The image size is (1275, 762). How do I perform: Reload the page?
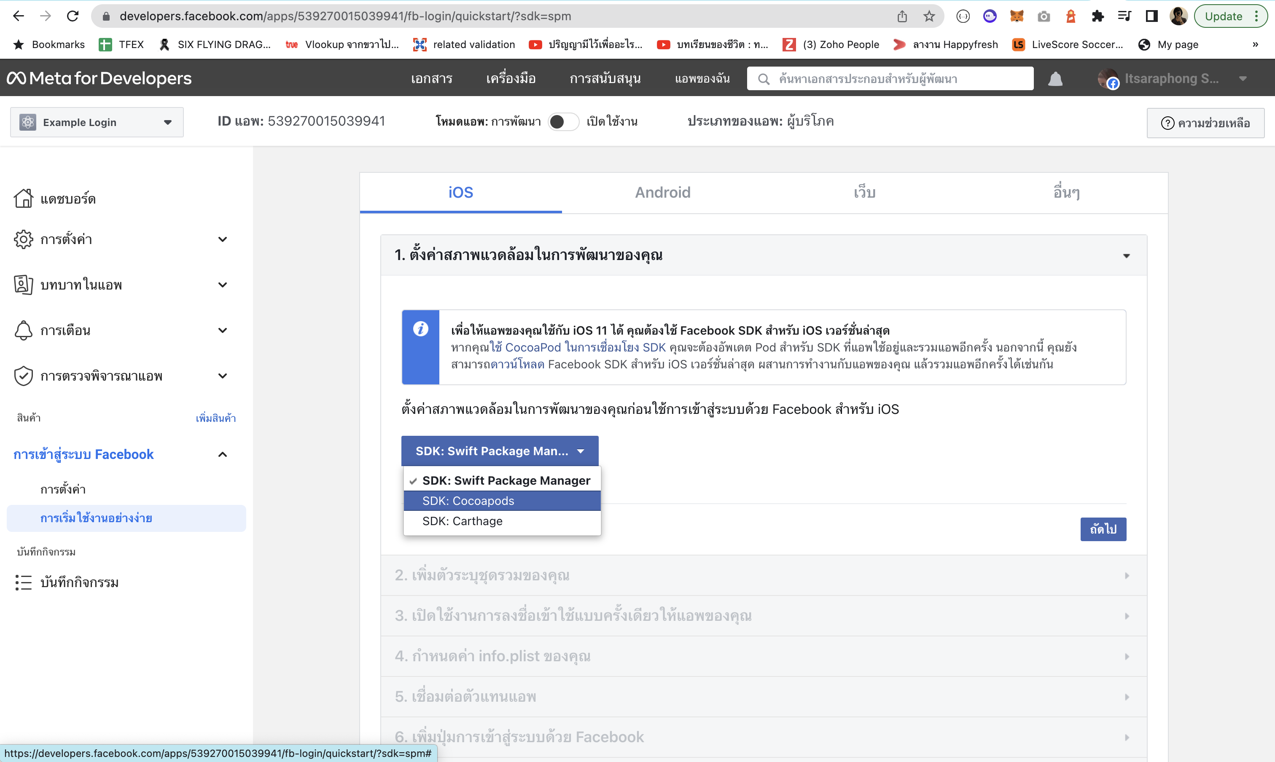[73, 16]
